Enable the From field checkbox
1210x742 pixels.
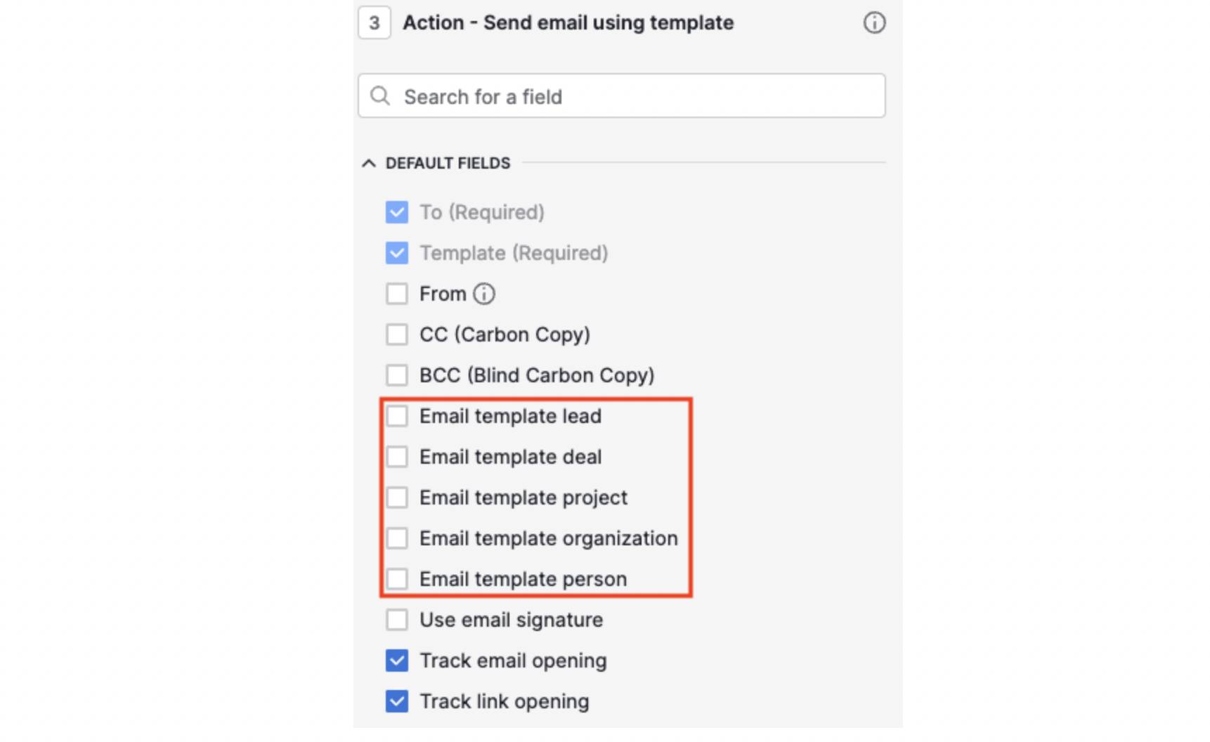click(x=397, y=294)
